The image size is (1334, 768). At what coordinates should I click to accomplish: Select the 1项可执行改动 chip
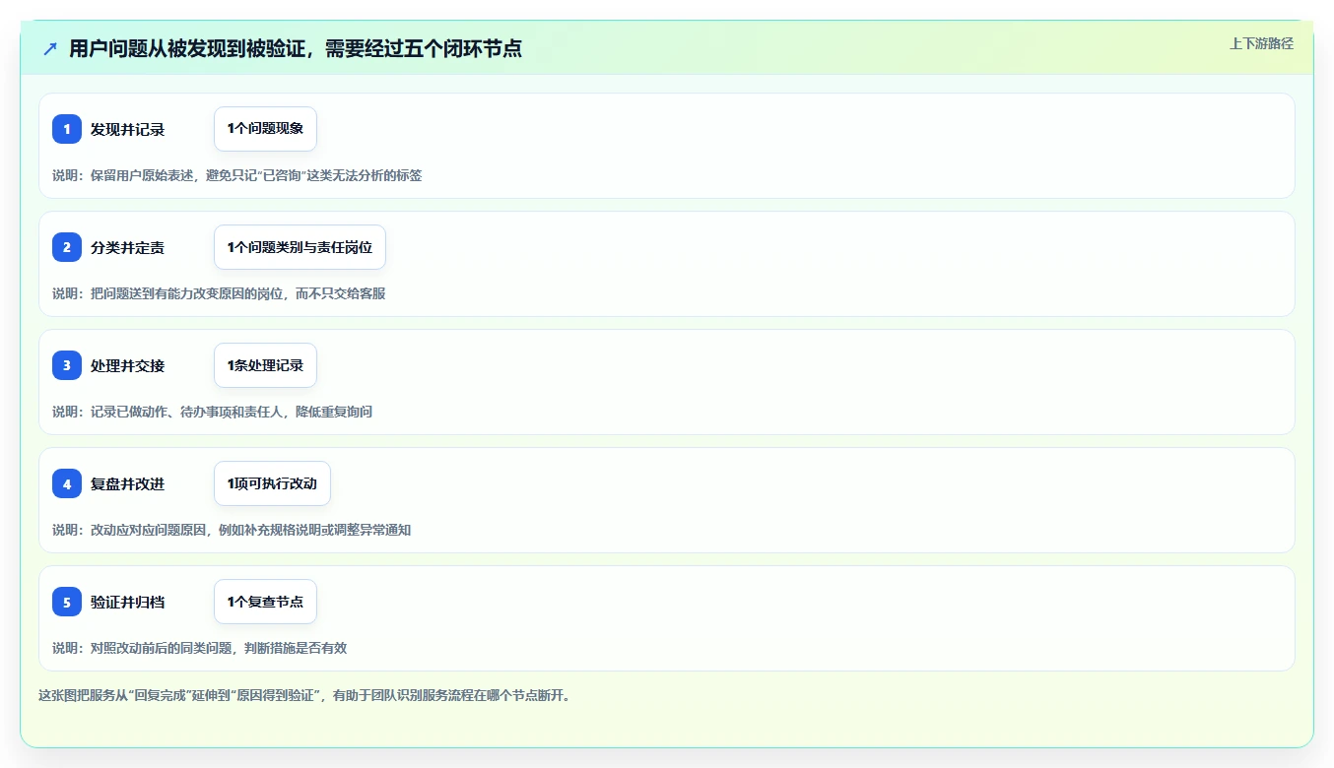(x=272, y=483)
